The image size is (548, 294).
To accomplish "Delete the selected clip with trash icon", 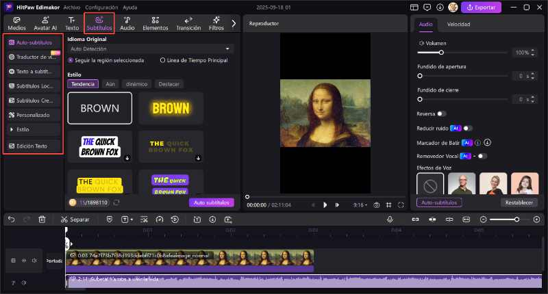I will [42, 219].
